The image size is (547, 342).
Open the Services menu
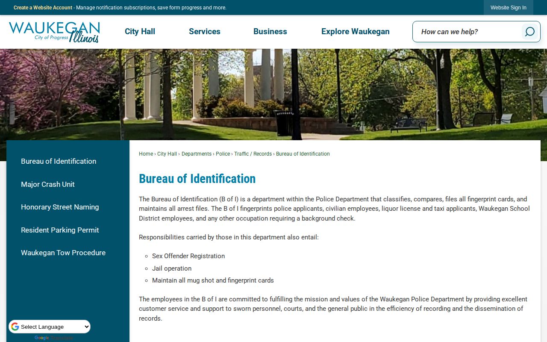click(205, 32)
